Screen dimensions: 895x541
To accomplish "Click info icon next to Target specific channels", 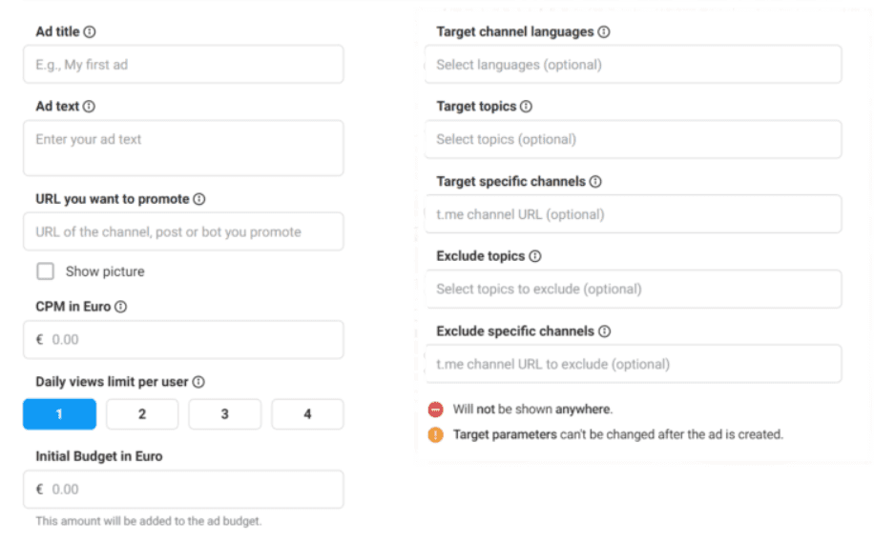I will pyautogui.click(x=595, y=181).
